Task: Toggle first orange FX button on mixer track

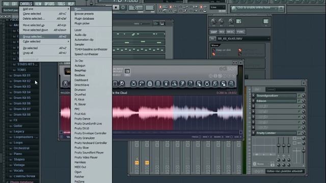Action: pyautogui.click(x=137, y=163)
